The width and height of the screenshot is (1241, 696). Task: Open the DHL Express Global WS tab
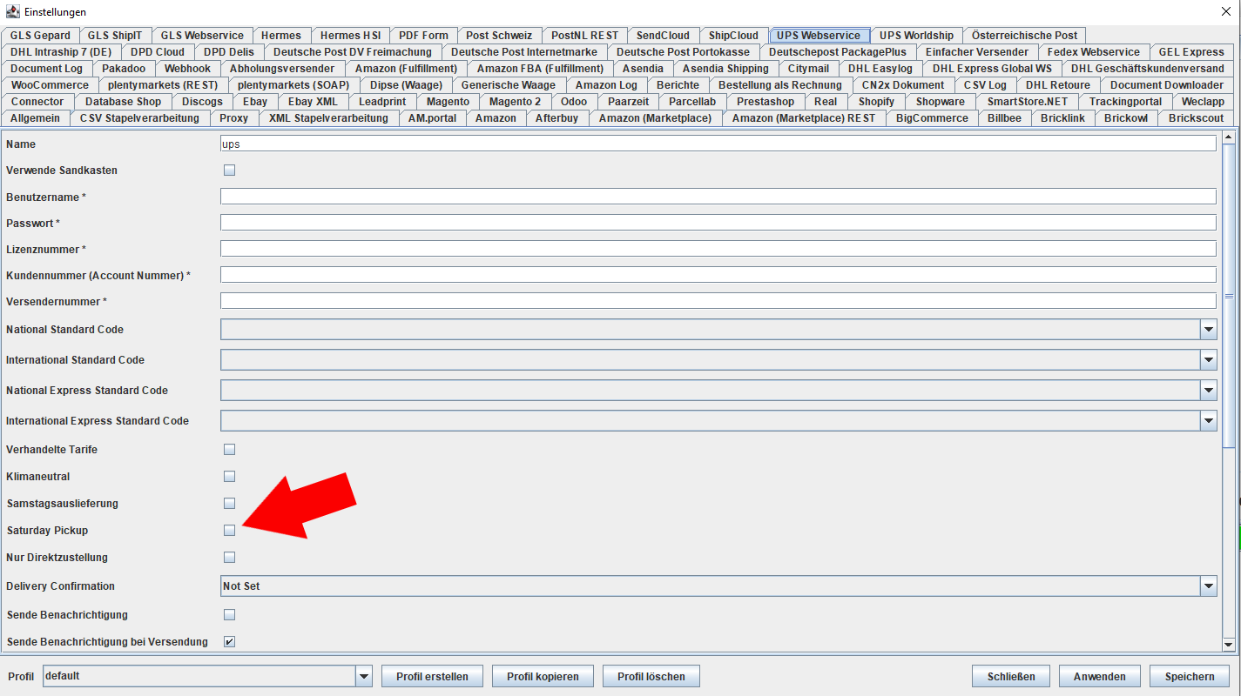pos(992,69)
